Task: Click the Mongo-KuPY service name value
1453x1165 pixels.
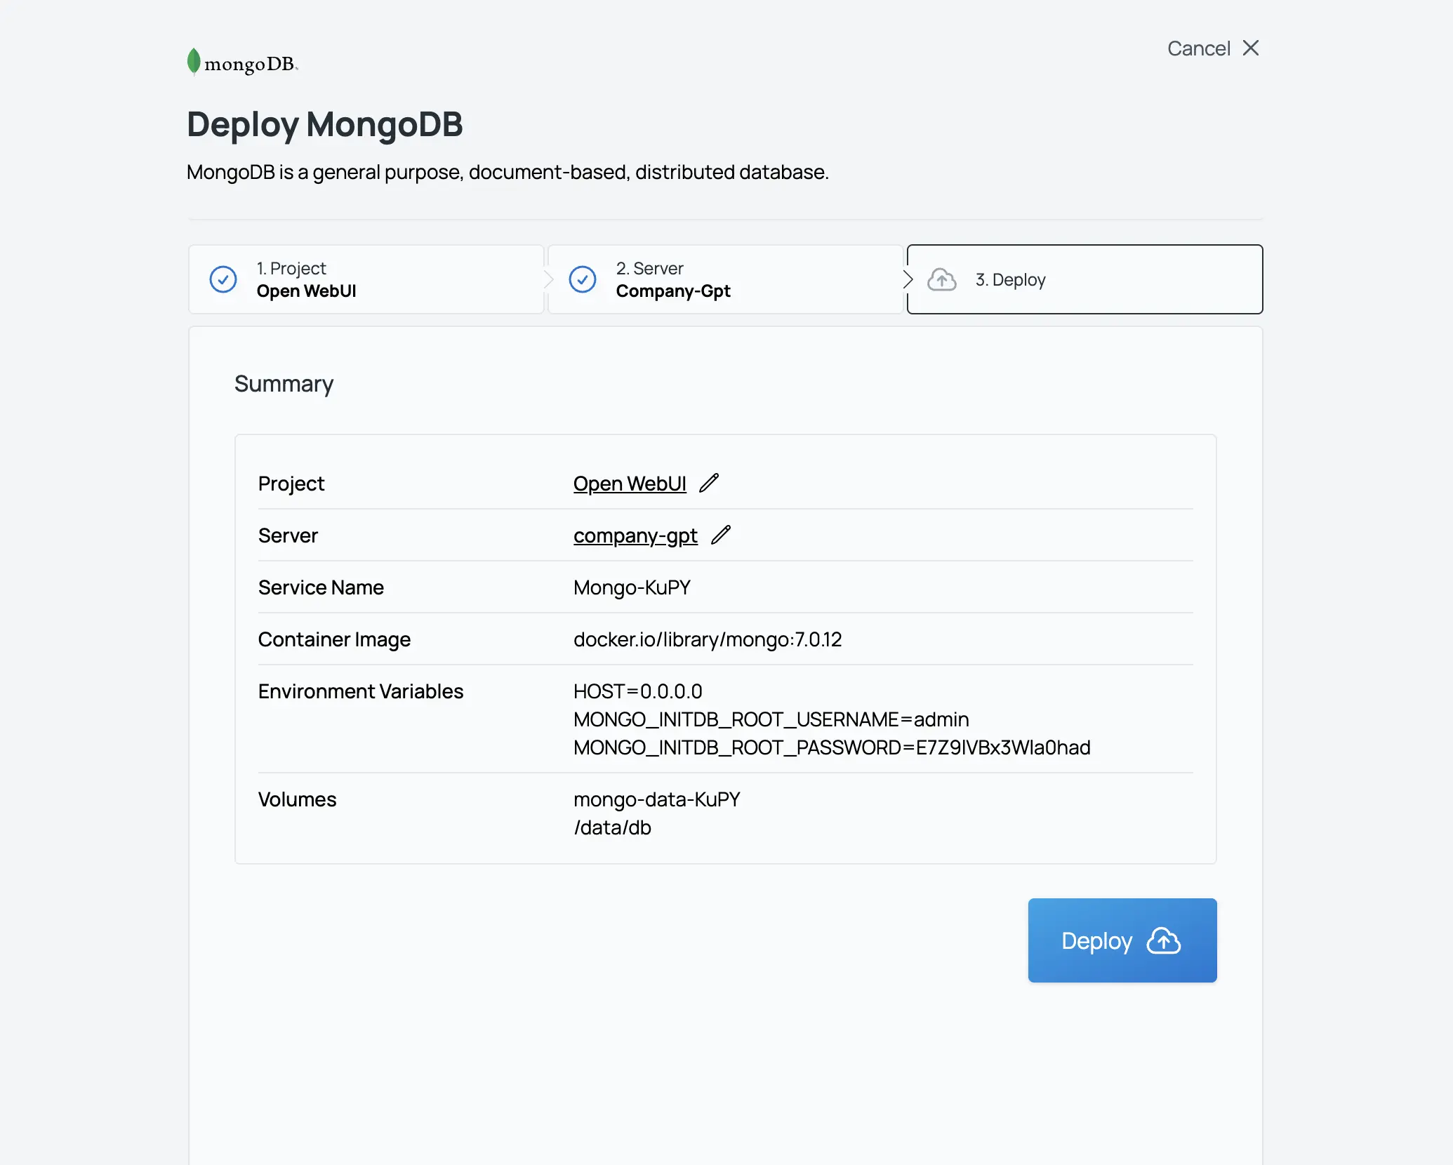Action: tap(632, 587)
